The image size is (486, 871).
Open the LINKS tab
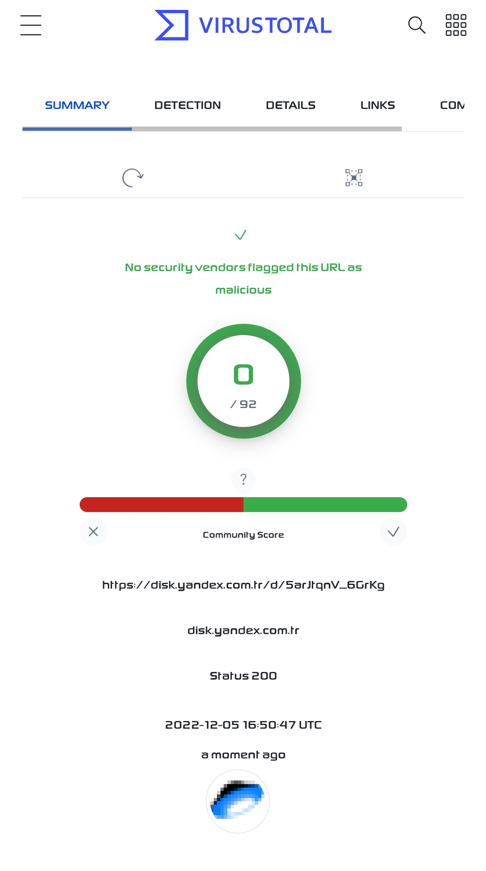point(378,105)
